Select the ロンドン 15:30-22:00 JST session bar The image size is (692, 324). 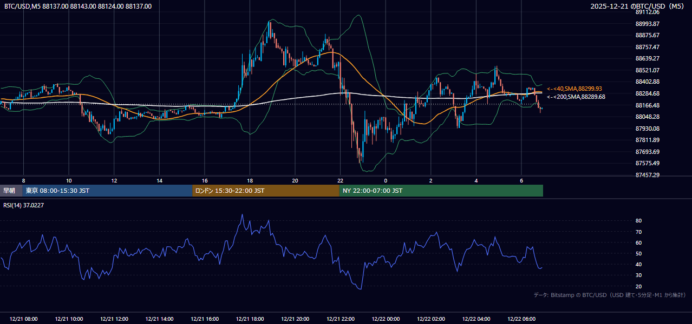click(x=266, y=191)
